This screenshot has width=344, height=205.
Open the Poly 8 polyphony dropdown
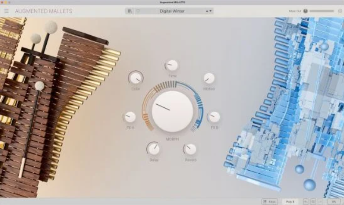pos(290,201)
